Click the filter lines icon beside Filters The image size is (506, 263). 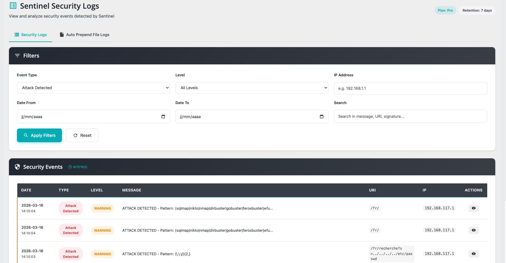tap(17, 56)
